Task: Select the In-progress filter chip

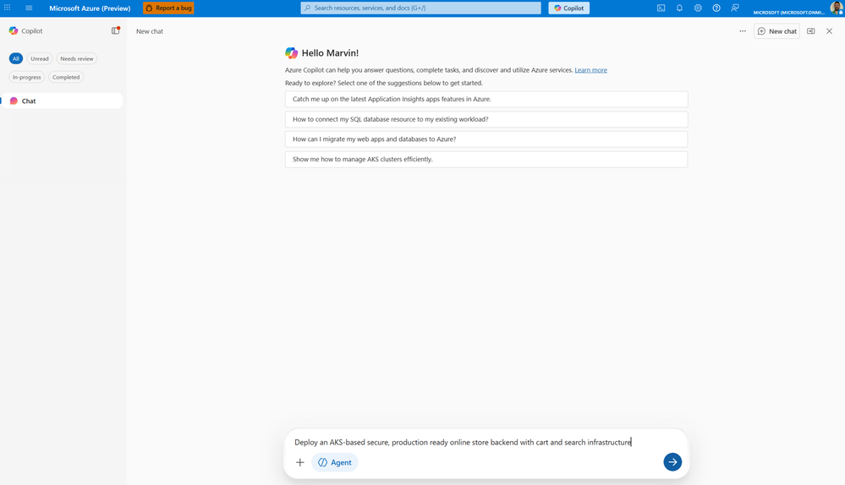Action: pyautogui.click(x=26, y=77)
